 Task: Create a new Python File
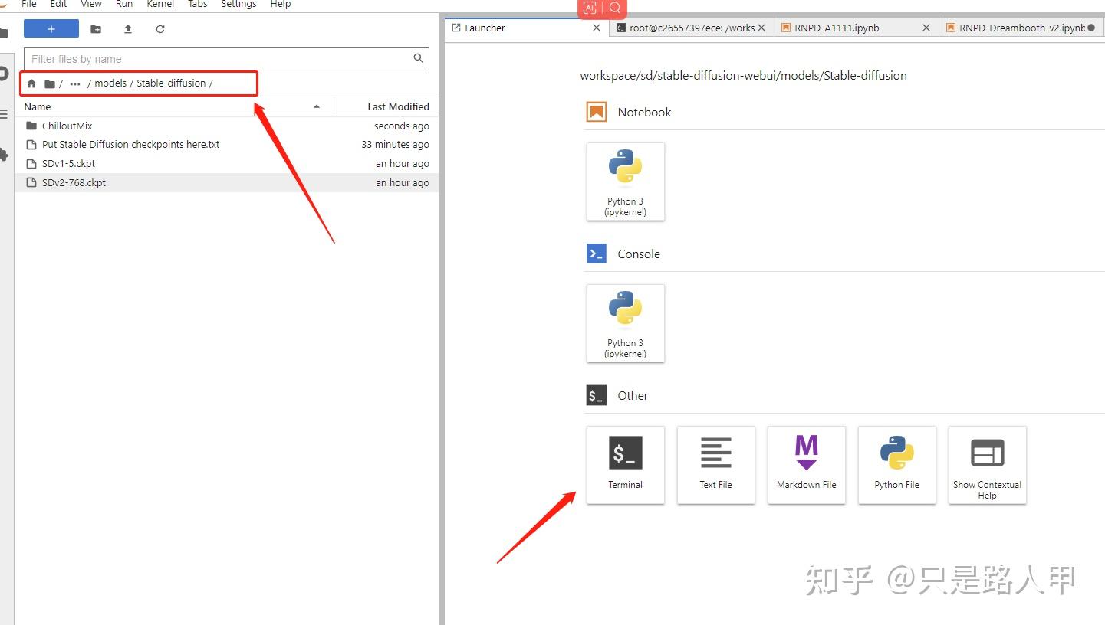tap(897, 465)
